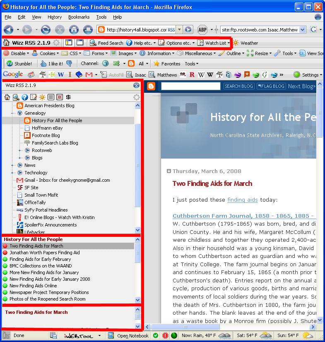Viewport: 325px width, 342px height.
Task: Click the SEARCH BLOG button
Action: point(238,86)
